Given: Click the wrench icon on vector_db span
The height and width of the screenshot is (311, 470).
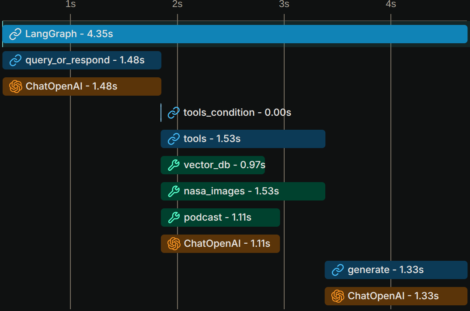Looking at the screenshot, I should coord(174,165).
